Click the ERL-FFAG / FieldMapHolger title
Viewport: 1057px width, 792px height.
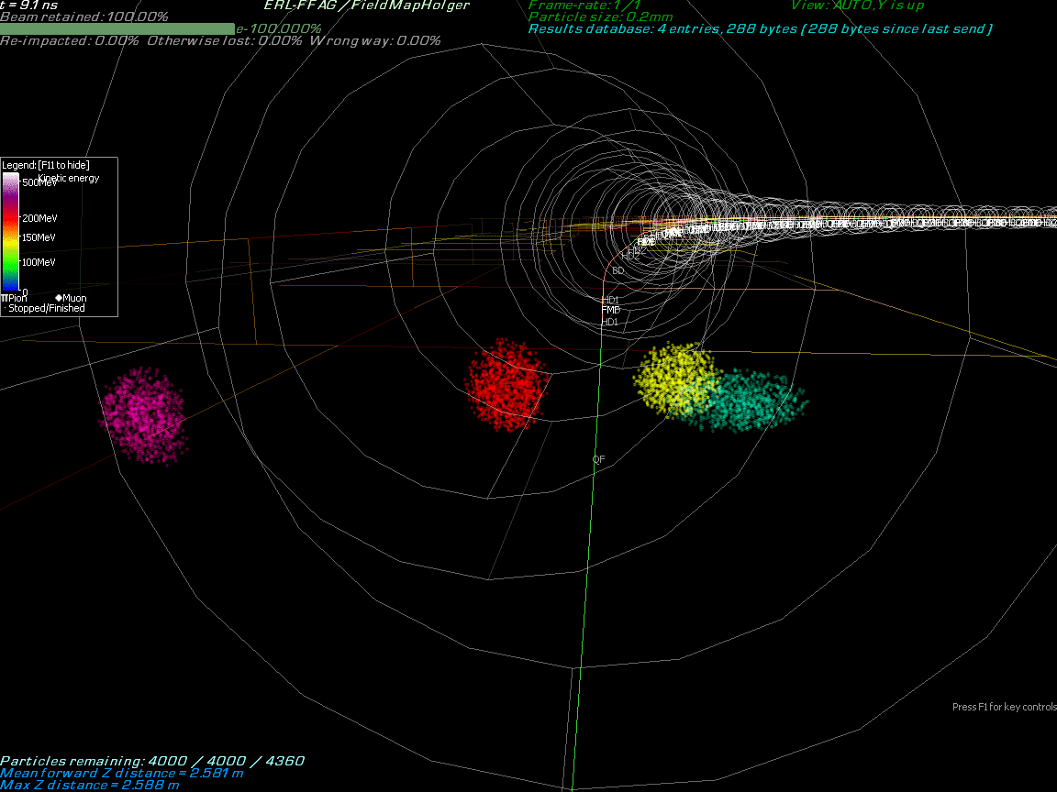366,5
